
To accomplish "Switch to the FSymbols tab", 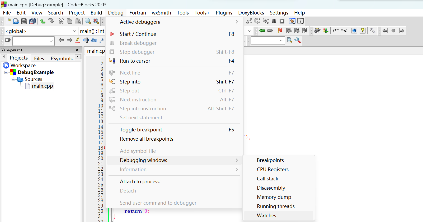I will coord(62,58).
